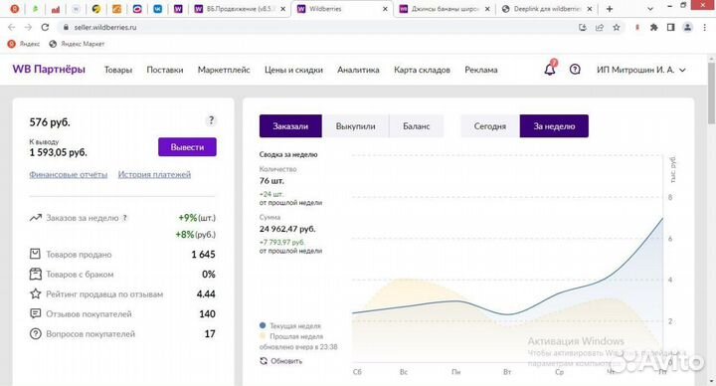Open История платежей link
This screenshot has height=386, width=716.
[154, 174]
